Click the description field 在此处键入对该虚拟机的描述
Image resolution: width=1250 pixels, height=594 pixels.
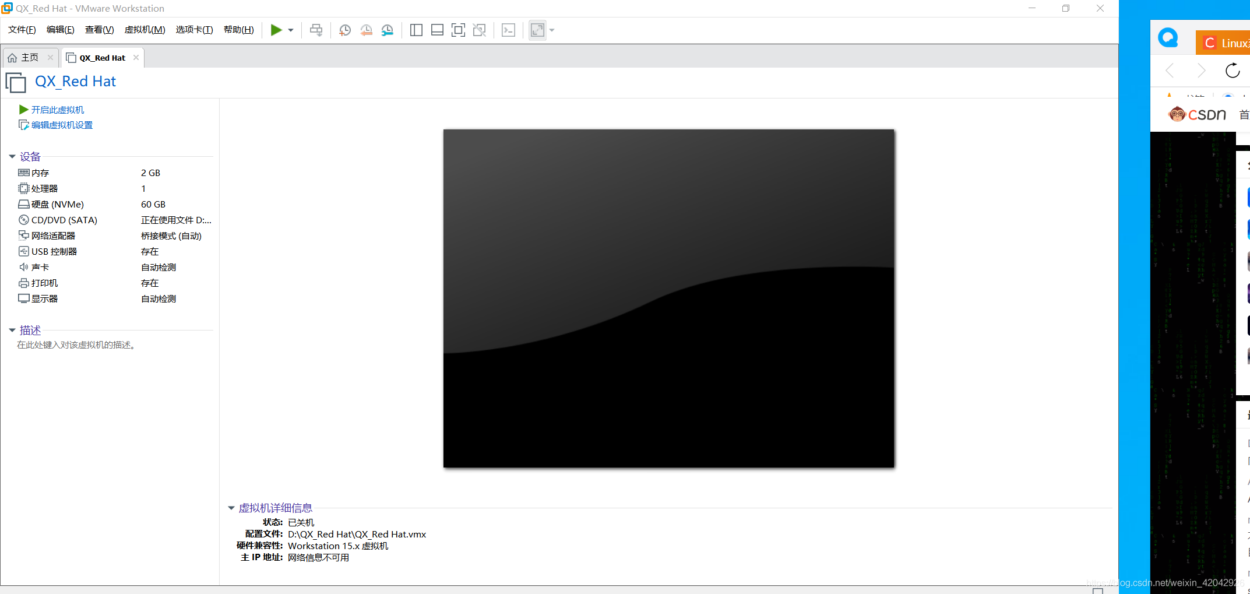point(76,345)
